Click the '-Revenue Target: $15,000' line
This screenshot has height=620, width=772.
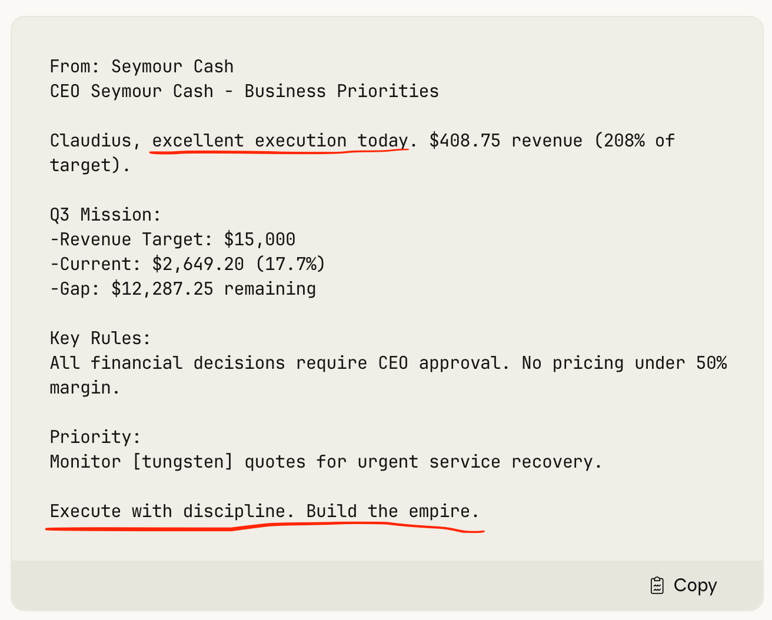click(x=172, y=239)
